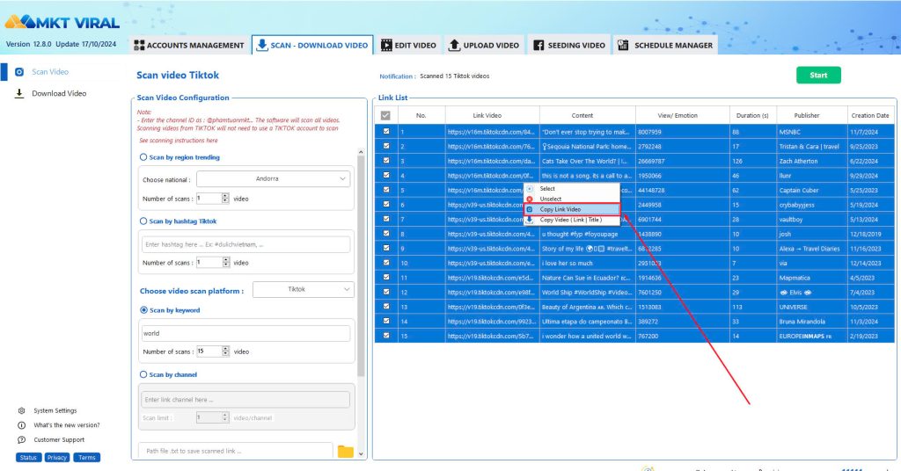Screen dimensions: 901x471
Task: Click the configuration panel scrollbar thumb
Action: [x=361, y=266]
